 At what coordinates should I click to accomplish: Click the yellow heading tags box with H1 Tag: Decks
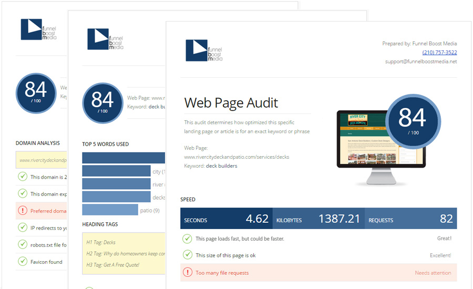(x=124, y=253)
